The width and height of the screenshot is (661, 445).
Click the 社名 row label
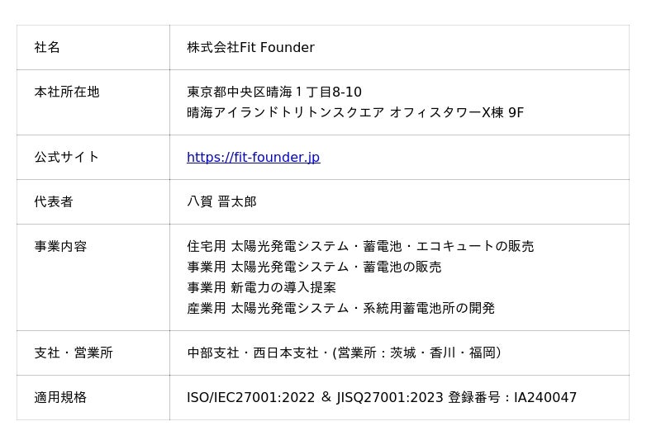[x=47, y=48]
